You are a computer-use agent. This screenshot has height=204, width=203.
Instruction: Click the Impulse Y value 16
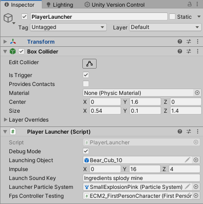coord(145,169)
